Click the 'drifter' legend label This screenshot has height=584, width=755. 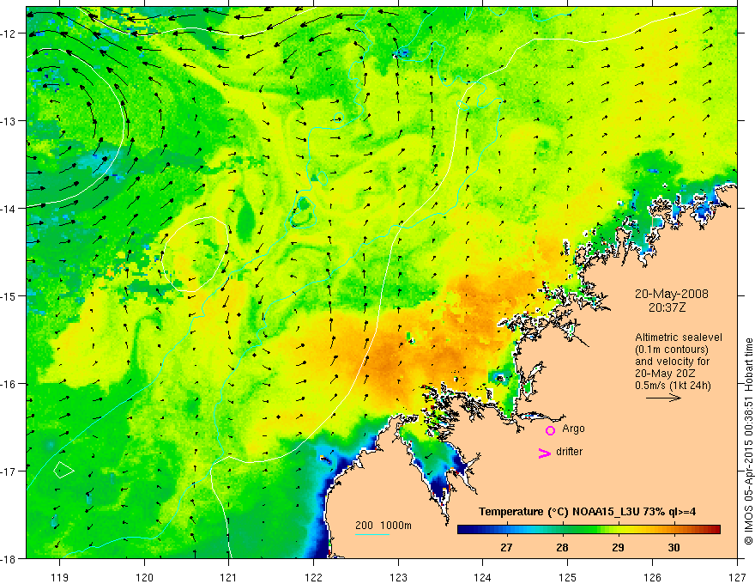569,452
